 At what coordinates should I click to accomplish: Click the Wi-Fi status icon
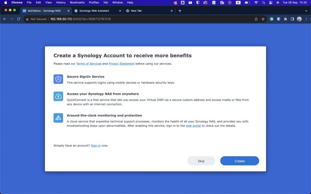pyautogui.click(x=256, y=2)
